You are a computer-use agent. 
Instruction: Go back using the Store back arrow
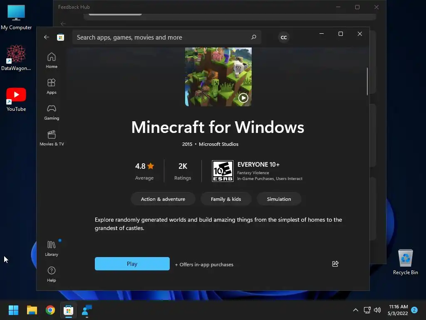click(47, 37)
